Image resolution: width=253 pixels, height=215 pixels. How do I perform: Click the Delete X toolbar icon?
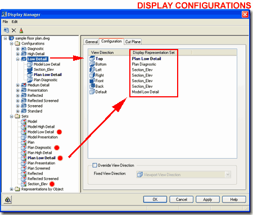click(13, 30)
